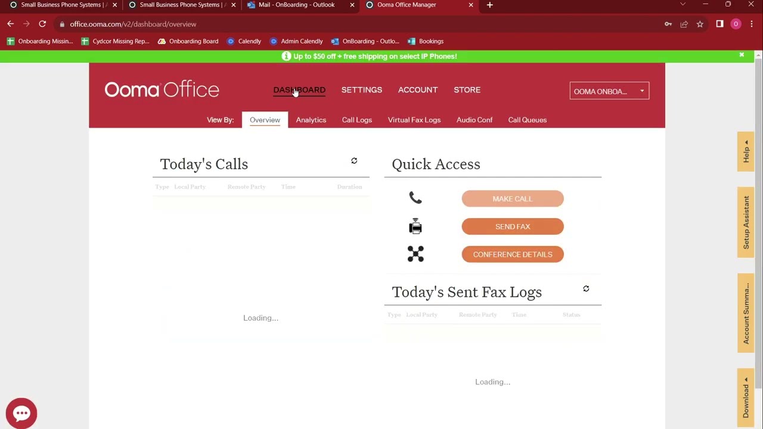Click the SEND FAX button

[x=513, y=226]
